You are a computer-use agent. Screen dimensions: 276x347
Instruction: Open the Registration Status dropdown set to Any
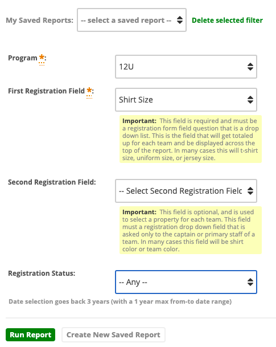pyautogui.click(x=186, y=282)
